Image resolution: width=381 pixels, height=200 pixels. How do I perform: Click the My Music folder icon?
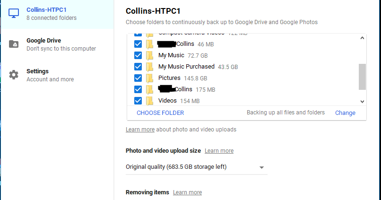(x=150, y=55)
